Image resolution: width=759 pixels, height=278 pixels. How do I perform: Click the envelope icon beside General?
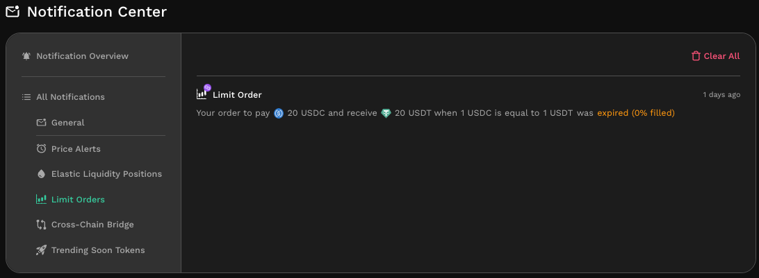coord(41,123)
